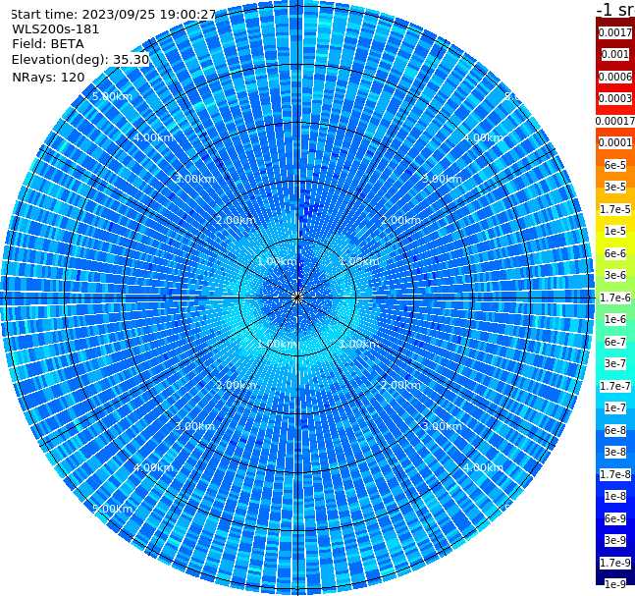Click the 1e-5 yellow colorbar label
The width and height of the screenshot is (635, 596).
(x=615, y=231)
